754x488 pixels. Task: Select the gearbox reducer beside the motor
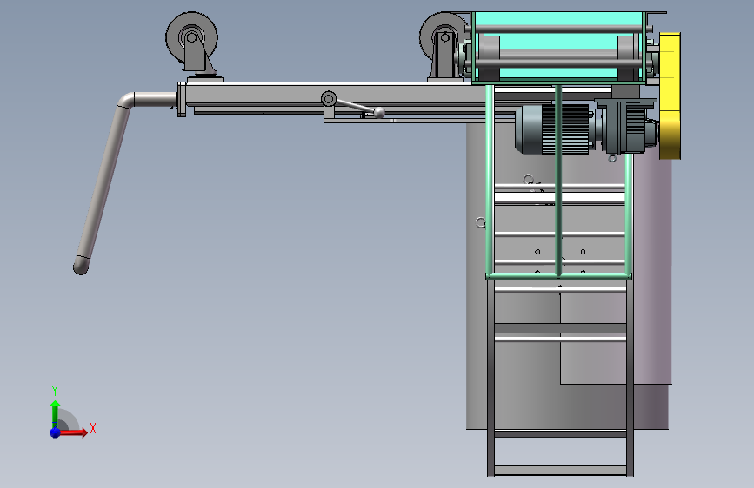click(x=626, y=127)
